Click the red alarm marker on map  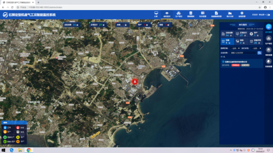click(x=135, y=82)
